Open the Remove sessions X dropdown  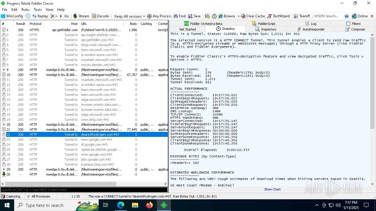(x=54, y=16)
